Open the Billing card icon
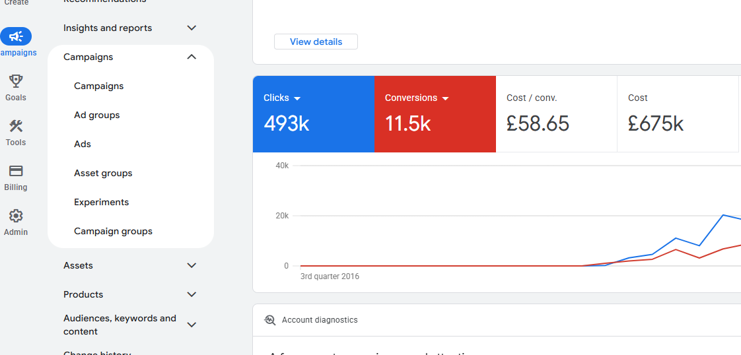 (16, 170)
